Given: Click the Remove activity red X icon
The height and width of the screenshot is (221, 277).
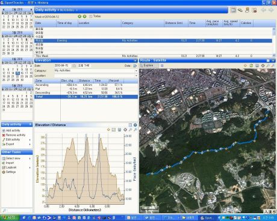Looking at the screenshot, I should [4, 135].
